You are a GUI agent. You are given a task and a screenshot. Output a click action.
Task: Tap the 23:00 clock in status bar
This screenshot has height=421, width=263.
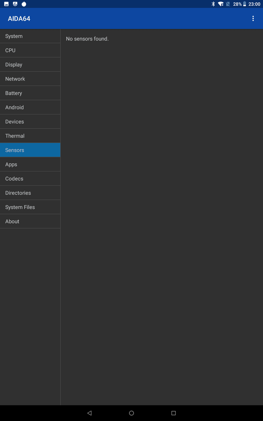(x=254, y=4)
